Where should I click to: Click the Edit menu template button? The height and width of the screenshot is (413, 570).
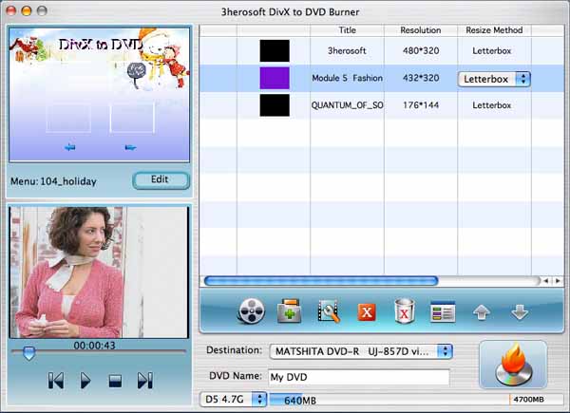coord(160,180)
